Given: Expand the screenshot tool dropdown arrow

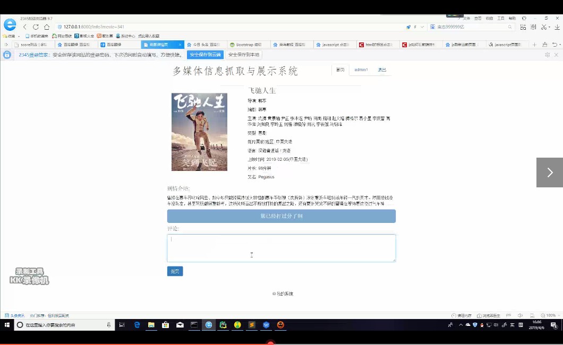Looking at the screenshot, I should coord(549,27).
